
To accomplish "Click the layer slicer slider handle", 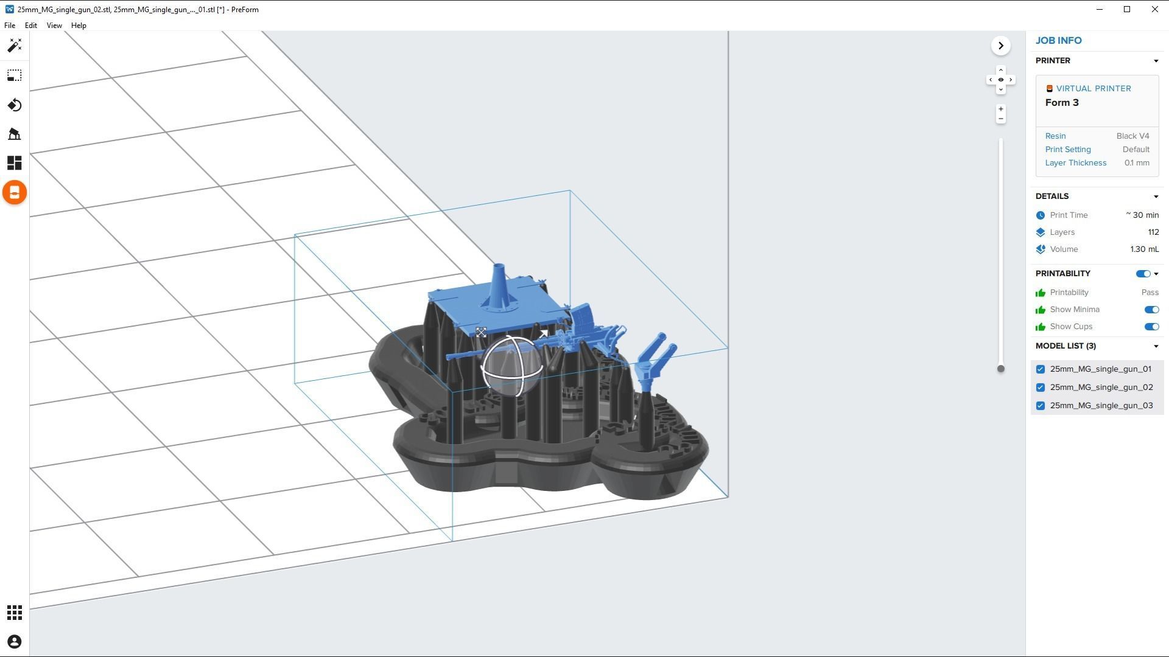I will pyautogui.click(x=1000, y=369).
